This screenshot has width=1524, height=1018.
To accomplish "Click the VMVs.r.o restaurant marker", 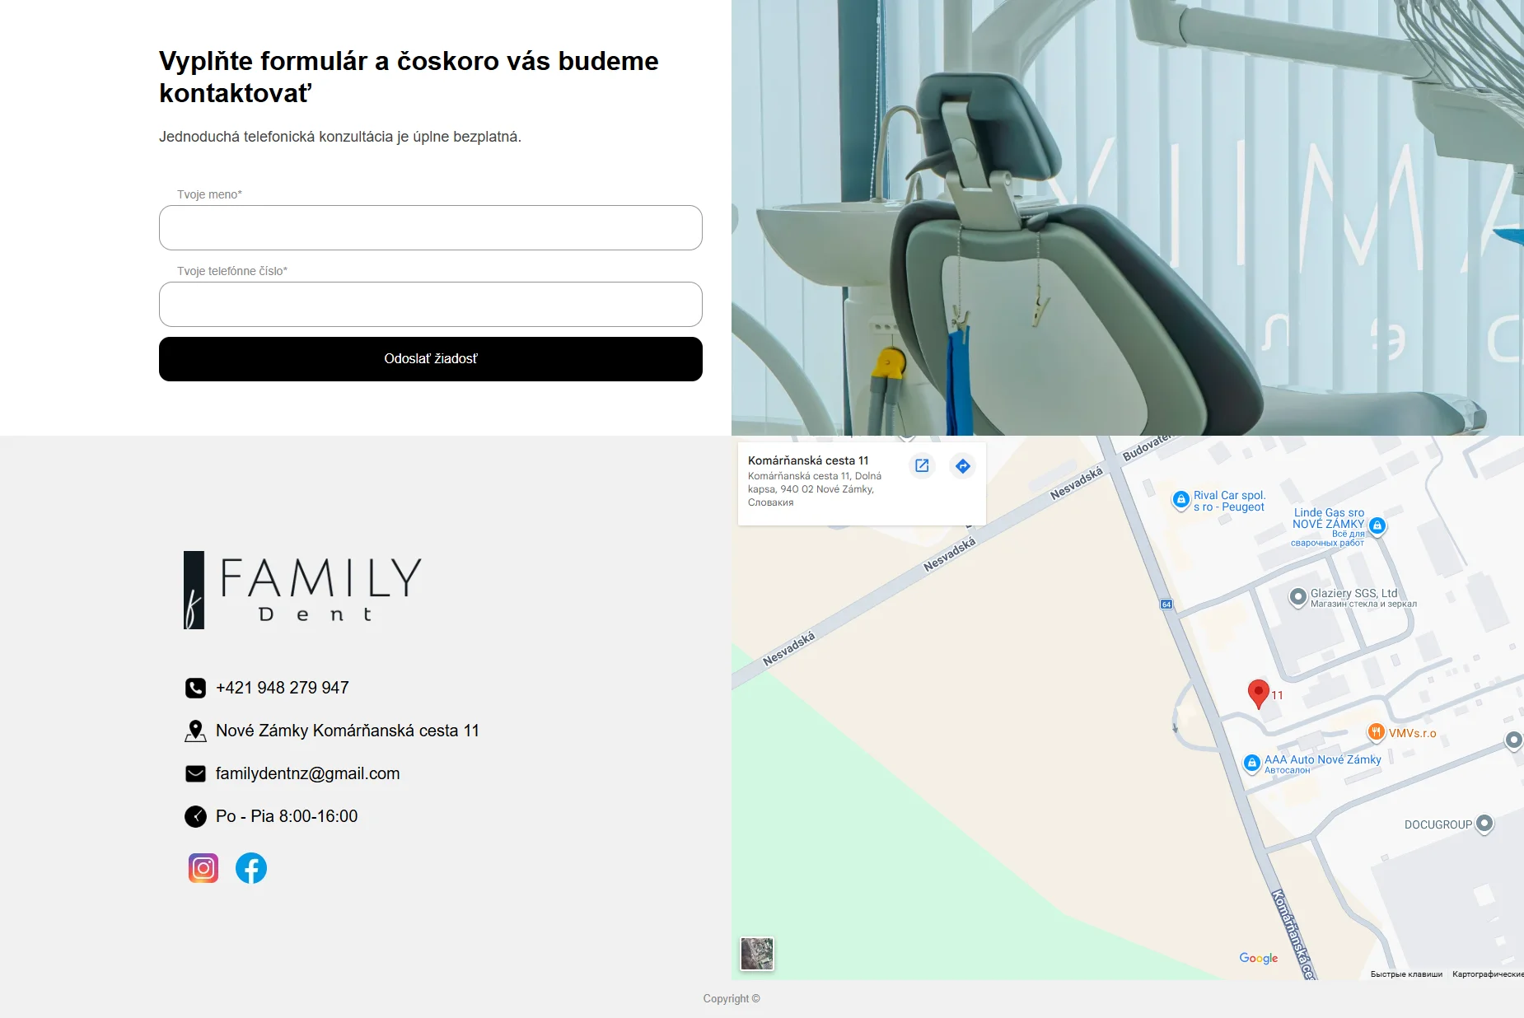I will (x=1376, y=731).
